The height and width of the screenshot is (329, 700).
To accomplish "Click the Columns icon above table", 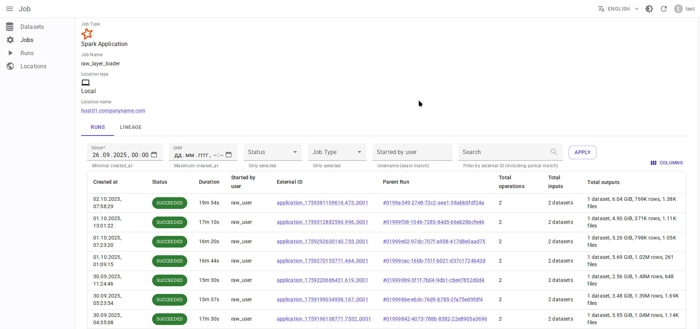I will click(x=654, y=163).
